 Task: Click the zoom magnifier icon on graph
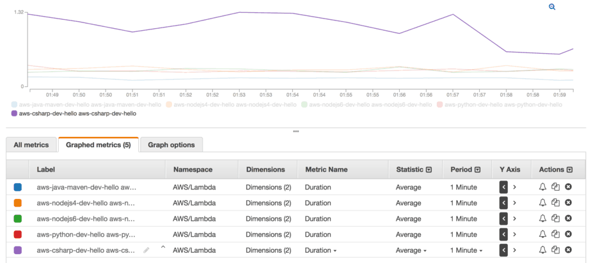(x=552, y=6)
